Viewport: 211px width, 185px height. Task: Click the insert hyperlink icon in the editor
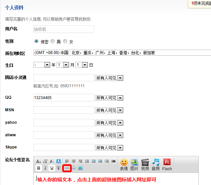click(x=67, y=168)
